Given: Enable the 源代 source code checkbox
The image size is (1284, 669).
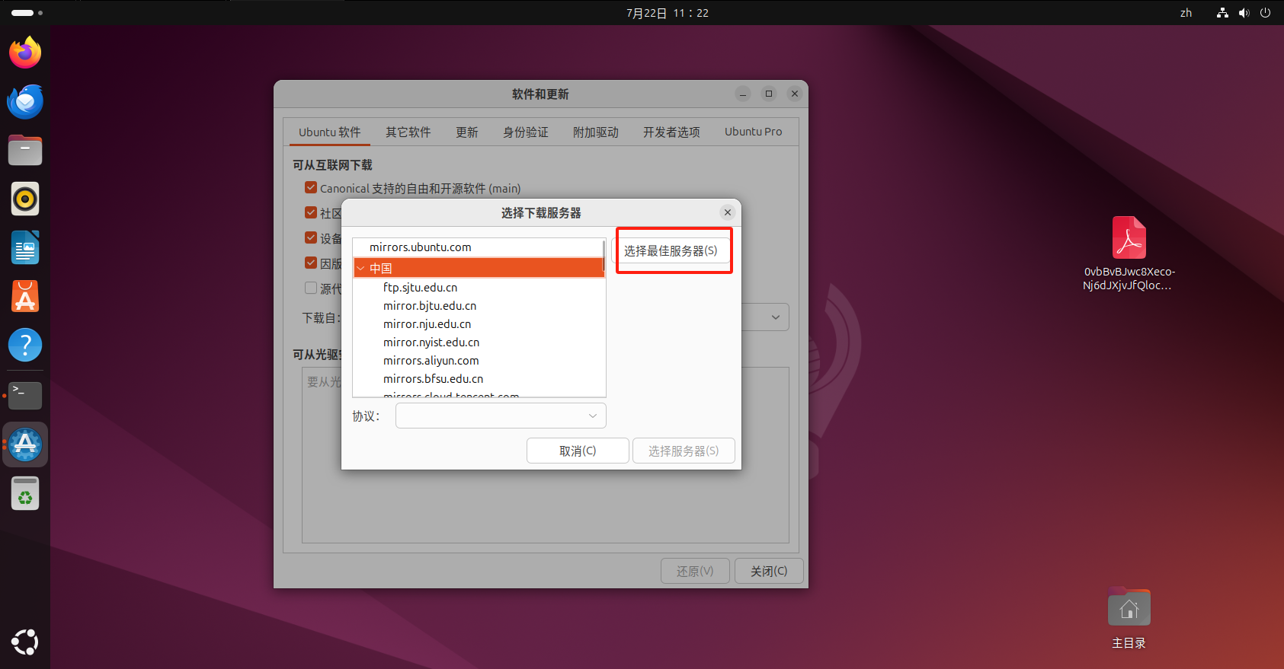Looking at the screenshot, I should 311,288.
